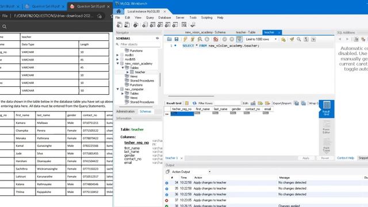Screen dimensions: 368x207
Task: Click the reconnect to DBMS icon
Action: click(193, 25)
